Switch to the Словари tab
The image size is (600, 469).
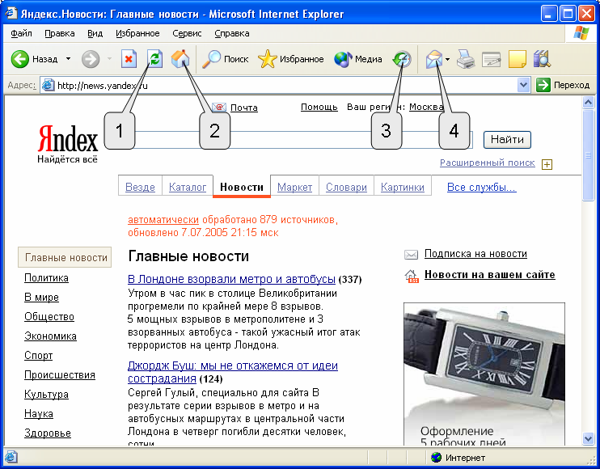click(346, 187)
